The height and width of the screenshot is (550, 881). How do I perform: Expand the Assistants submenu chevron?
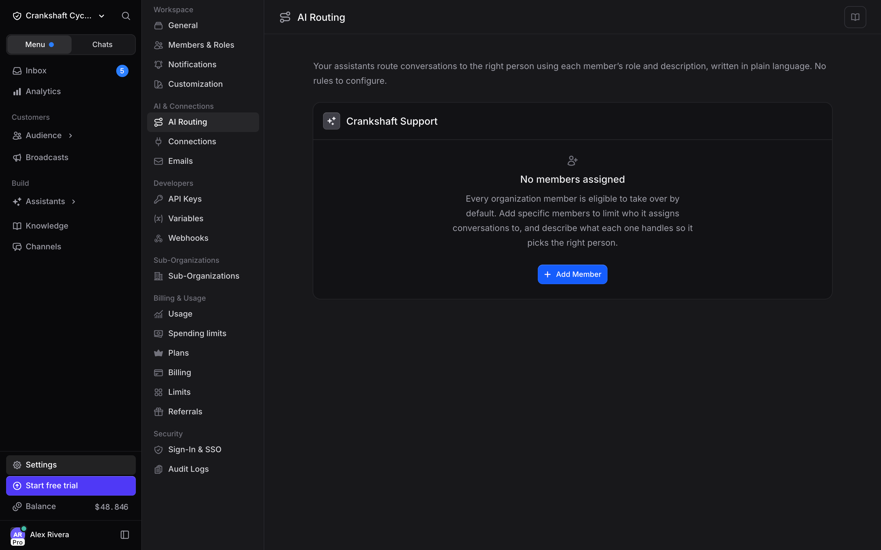73,202
